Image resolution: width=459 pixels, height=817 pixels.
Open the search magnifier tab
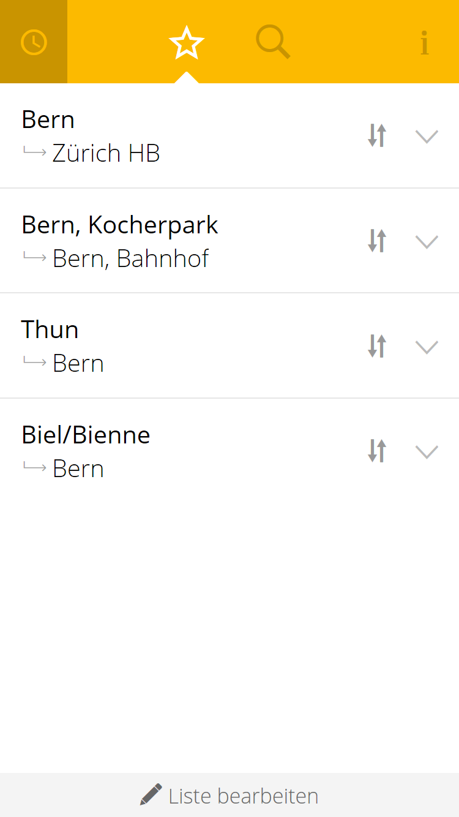272,42
